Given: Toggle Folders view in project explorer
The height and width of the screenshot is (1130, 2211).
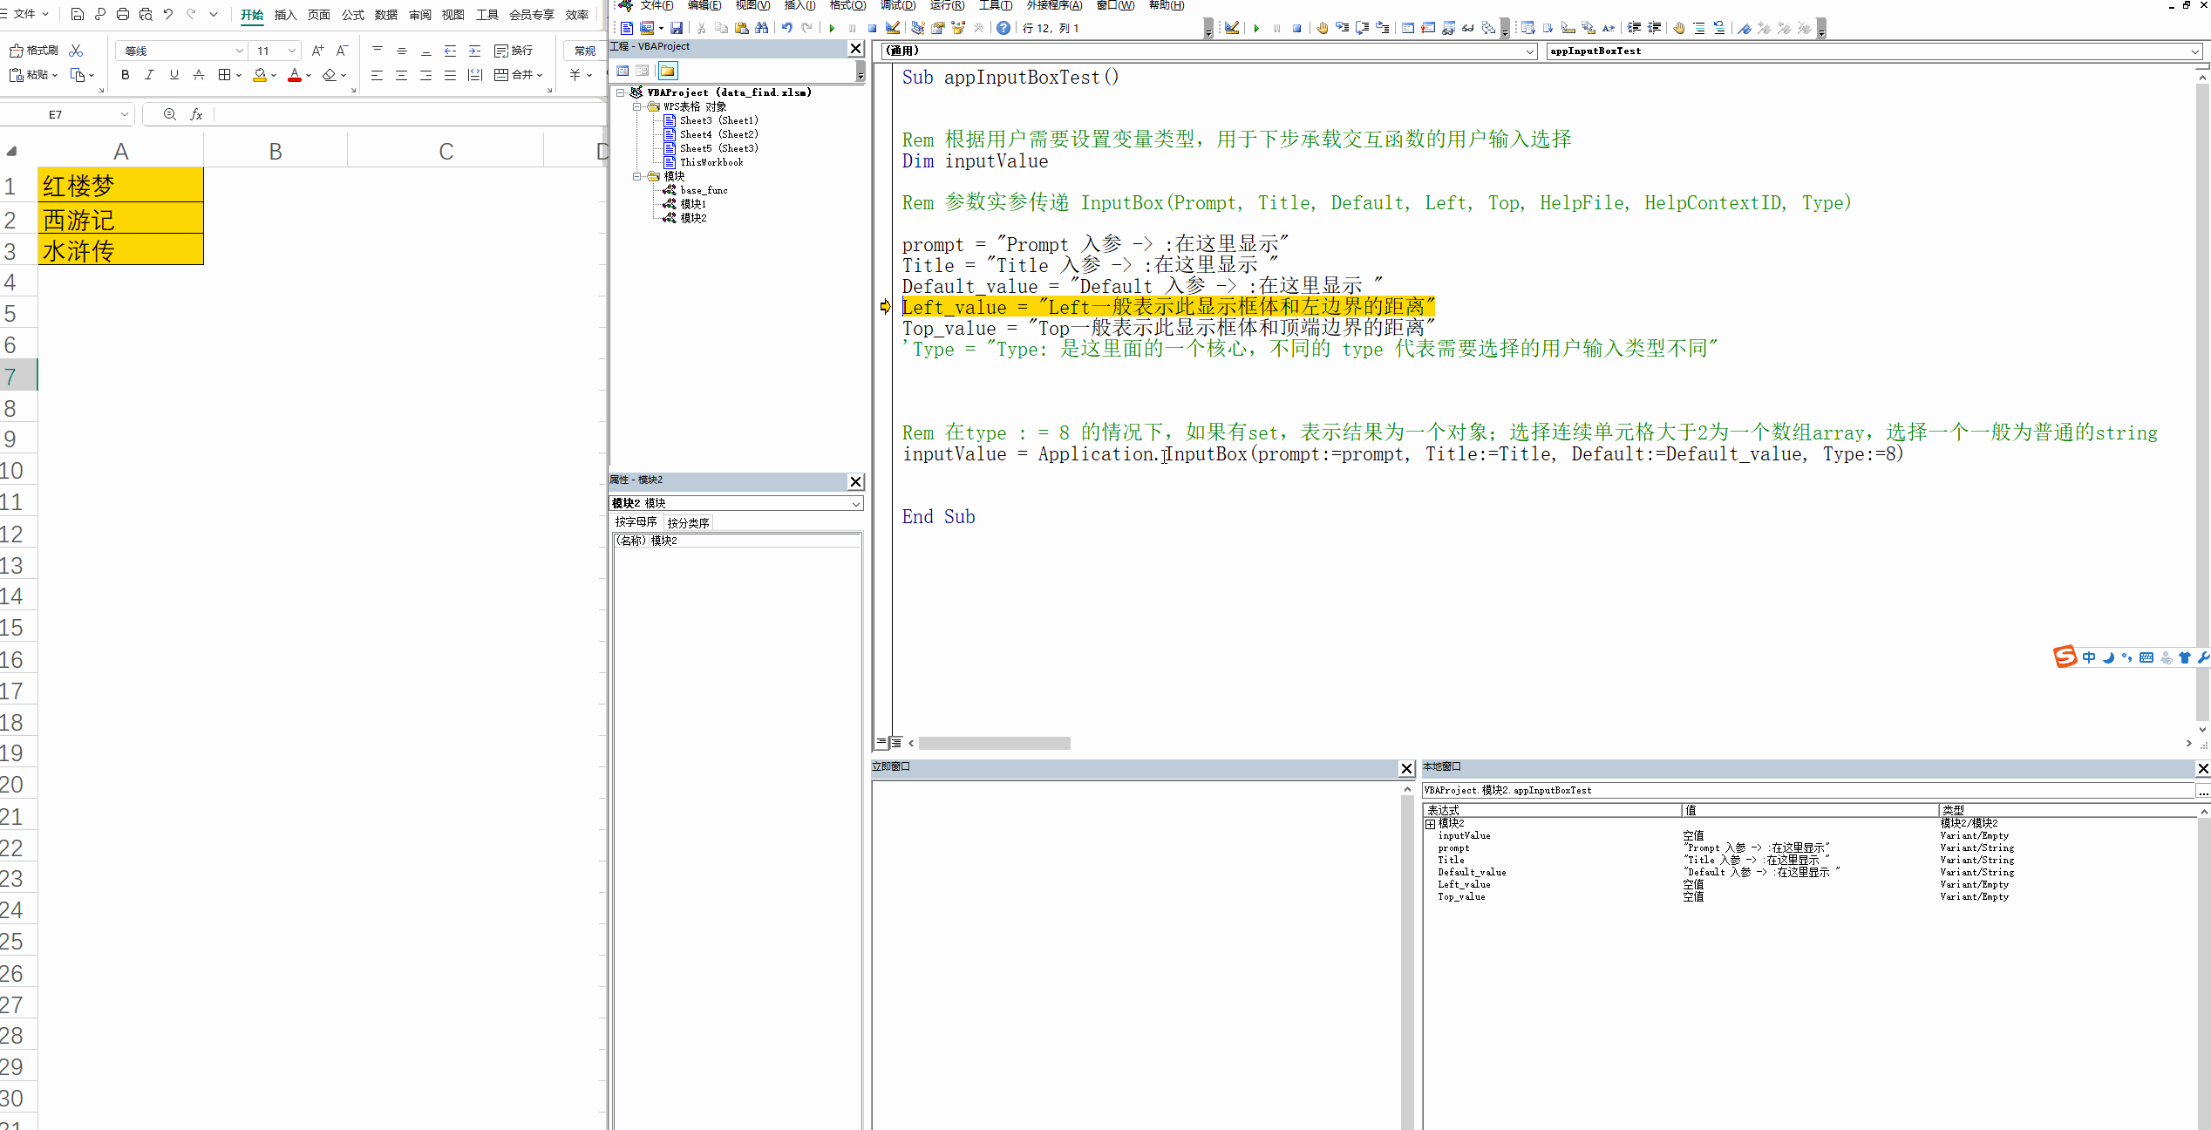Looking at the screenshot, I should [x=667, y=71].
